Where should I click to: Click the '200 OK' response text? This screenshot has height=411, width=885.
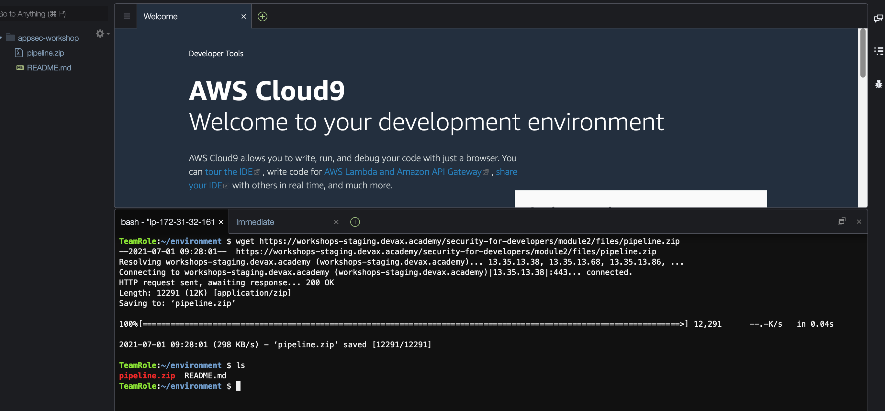(319, 283)
